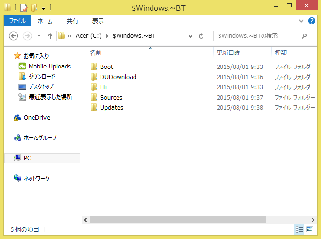This screenshot has width=321, height=239.
Task: Select the Sources folder icon
Action: [94, 97]
